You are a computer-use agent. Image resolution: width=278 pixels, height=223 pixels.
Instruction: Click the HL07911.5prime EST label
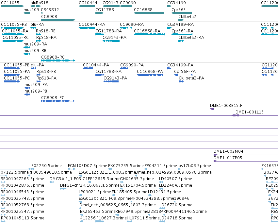coord(143,218)
